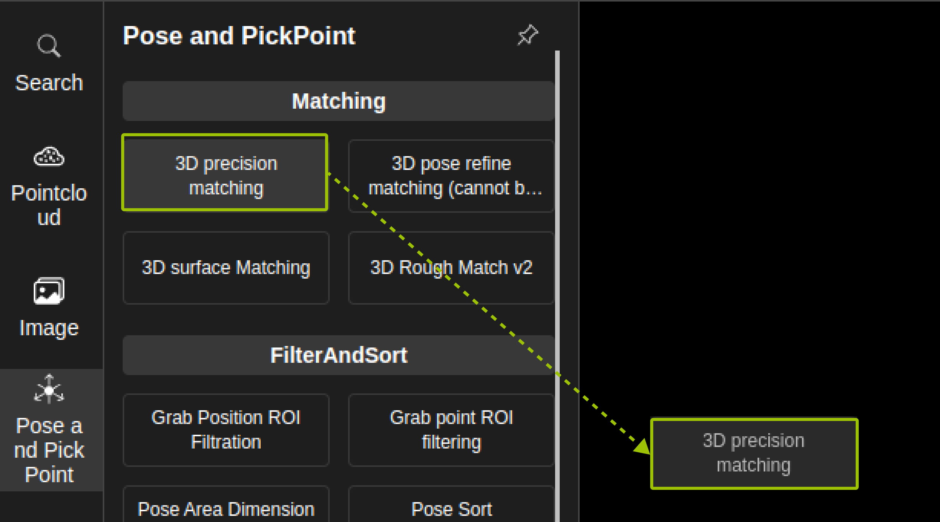Select the Pointcloud category icon
The height and width of the screenshot is (522, 940).
[x=49, y=156]
